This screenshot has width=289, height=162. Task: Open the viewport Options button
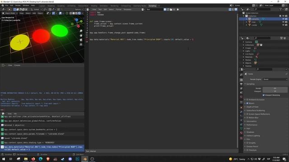tap(79, 9)
